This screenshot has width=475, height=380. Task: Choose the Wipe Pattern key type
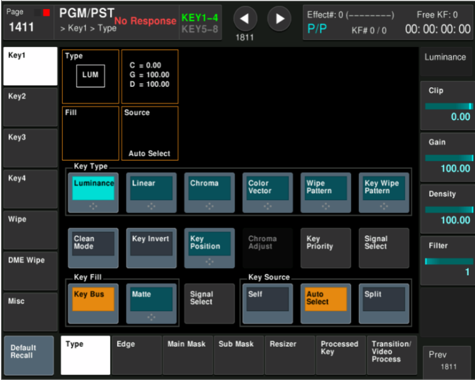(x=325, y=192)
